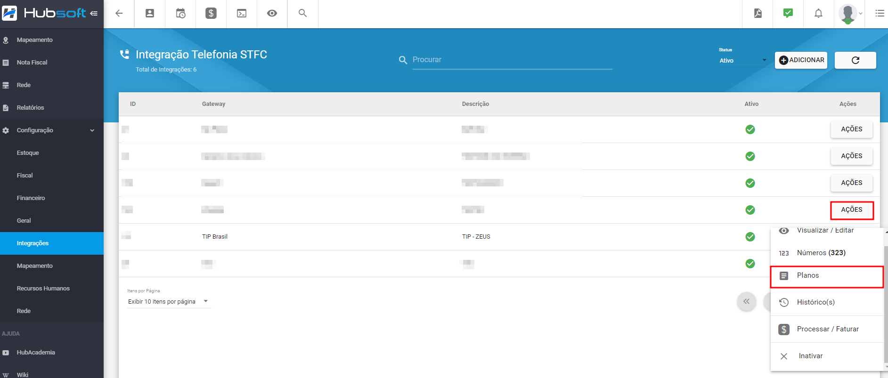Collapse the sidebar with the Hubsoft arrow icon
Image resolution: width=888 pixels, height=378 pixels.
coord(94,14)
